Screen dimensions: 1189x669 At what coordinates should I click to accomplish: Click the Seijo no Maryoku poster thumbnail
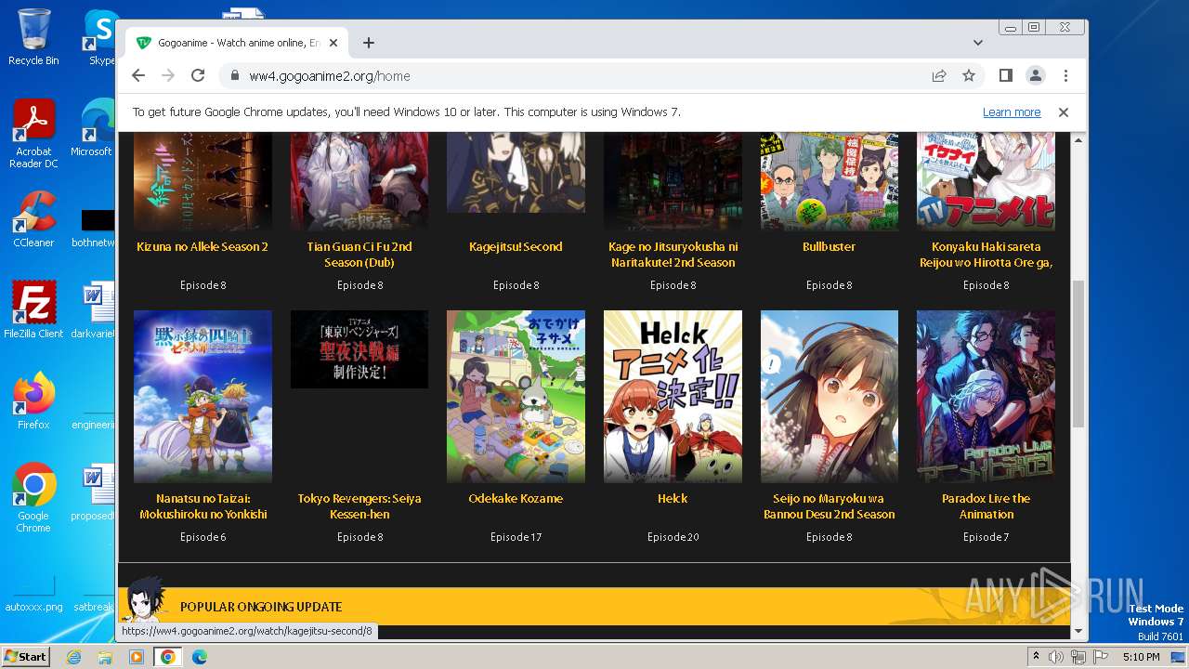830,397
